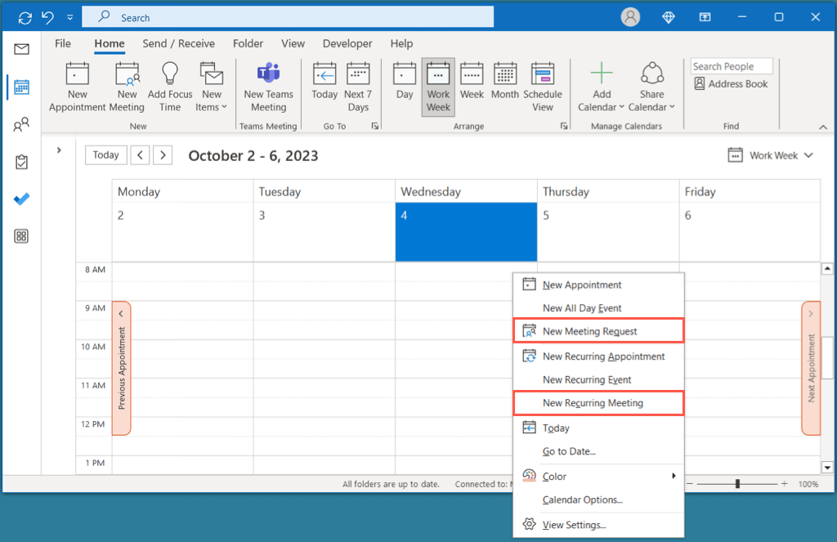The image size is (837, 542).
Task: Adjust the zoom slider in status bar
Action: [737, 484]
